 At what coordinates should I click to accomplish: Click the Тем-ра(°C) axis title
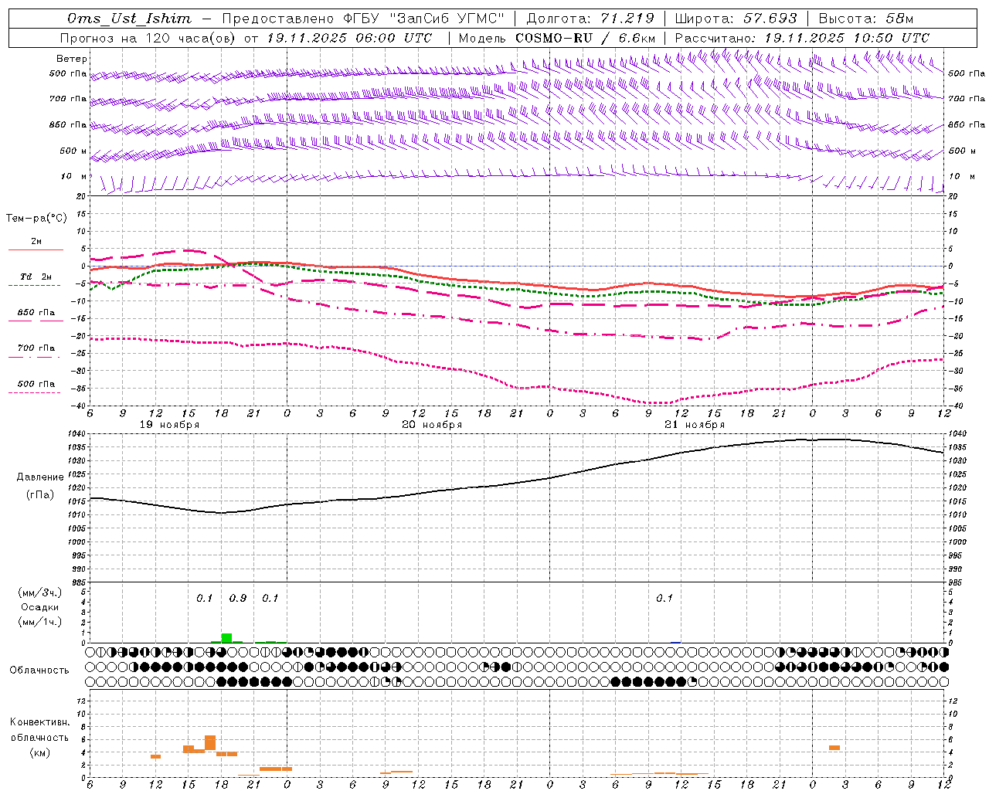click(36, 219)
